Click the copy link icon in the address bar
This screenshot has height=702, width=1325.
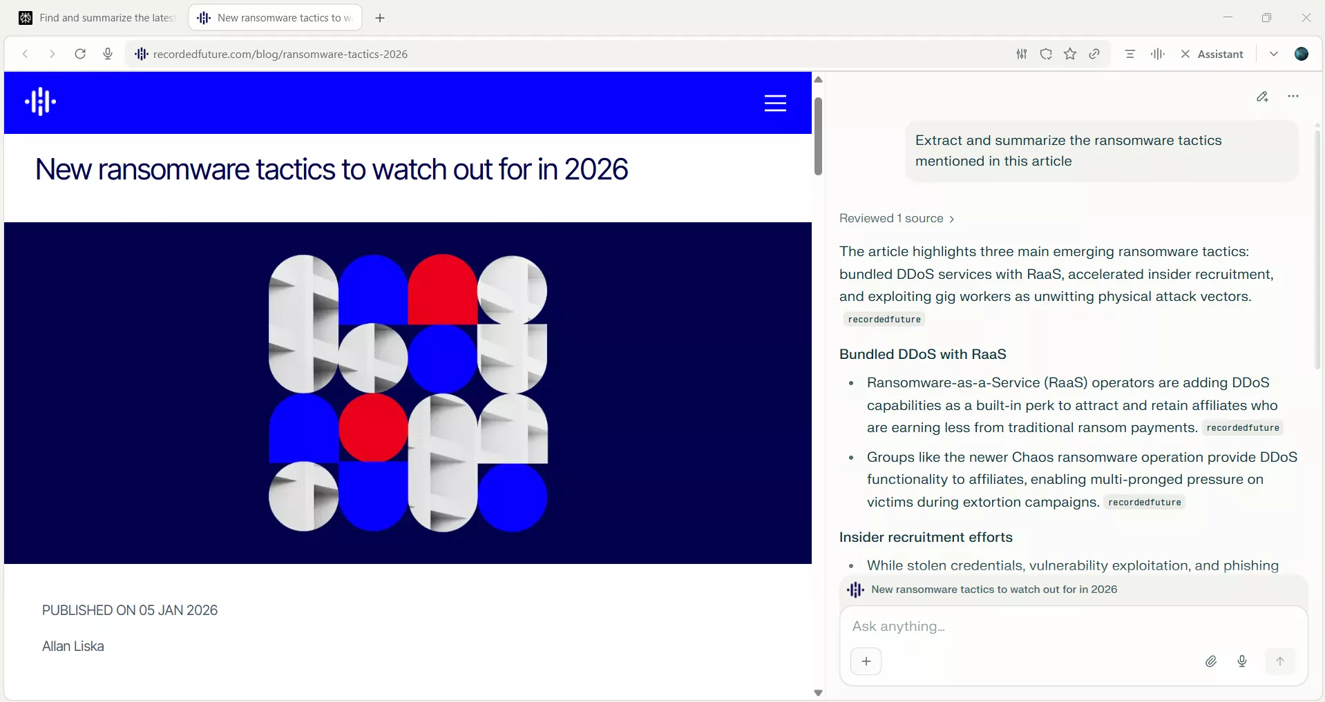[1094, 54]
